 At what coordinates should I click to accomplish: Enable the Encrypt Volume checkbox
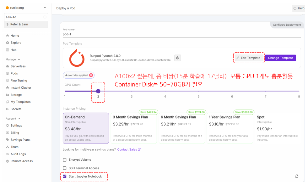[65, 160]
